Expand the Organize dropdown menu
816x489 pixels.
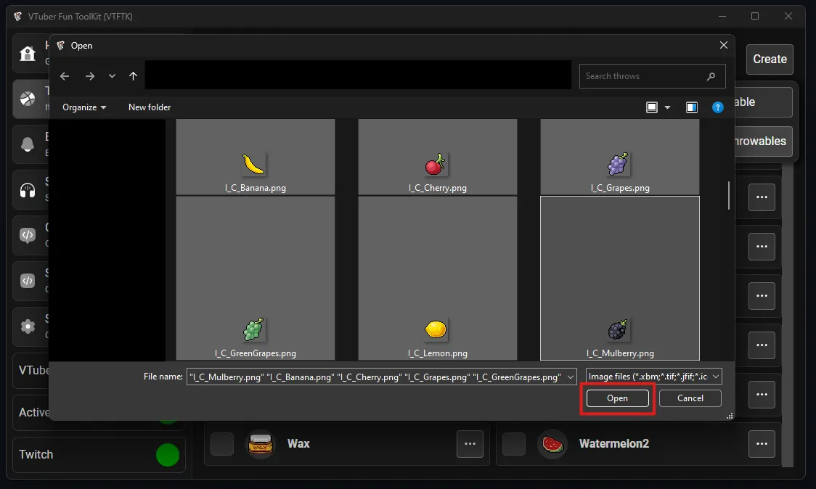coord(84,107)
